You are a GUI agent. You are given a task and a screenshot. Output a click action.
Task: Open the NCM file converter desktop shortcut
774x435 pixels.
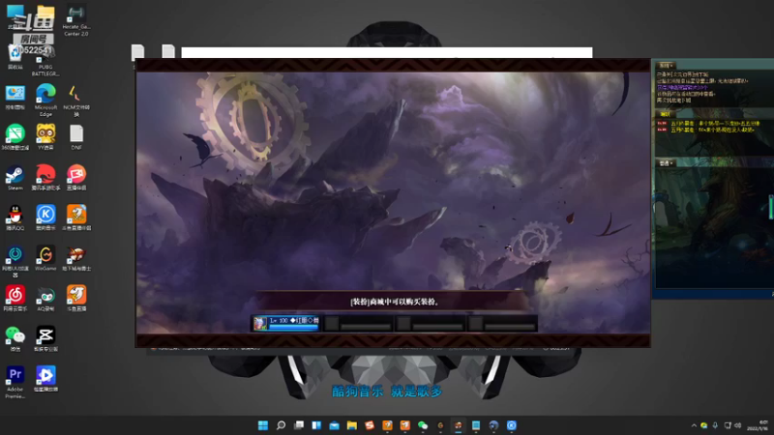[x=76, y=101]
